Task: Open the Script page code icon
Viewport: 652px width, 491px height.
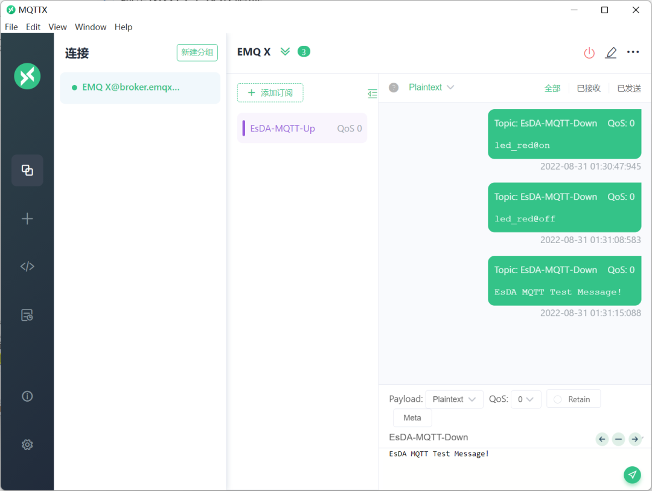Action: (27, 266)
